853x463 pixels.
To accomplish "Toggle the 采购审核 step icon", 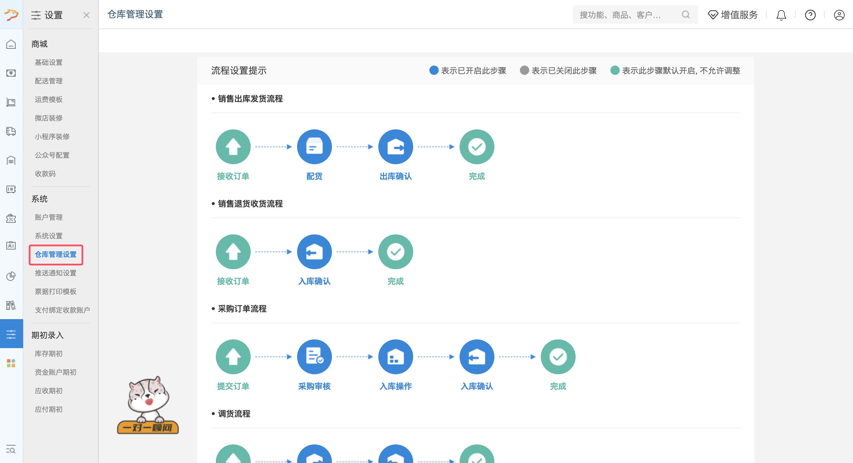I will coord(314,357).
